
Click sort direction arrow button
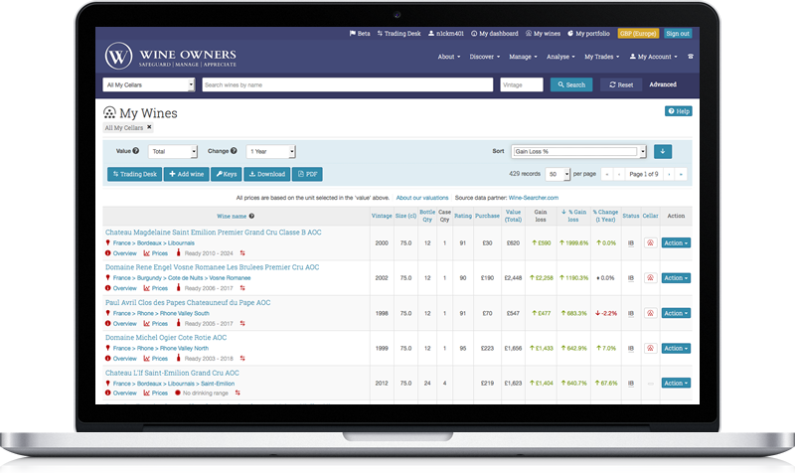[663, 152]
